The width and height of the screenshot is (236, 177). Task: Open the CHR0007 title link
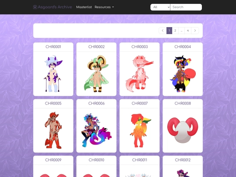[139, 104]
